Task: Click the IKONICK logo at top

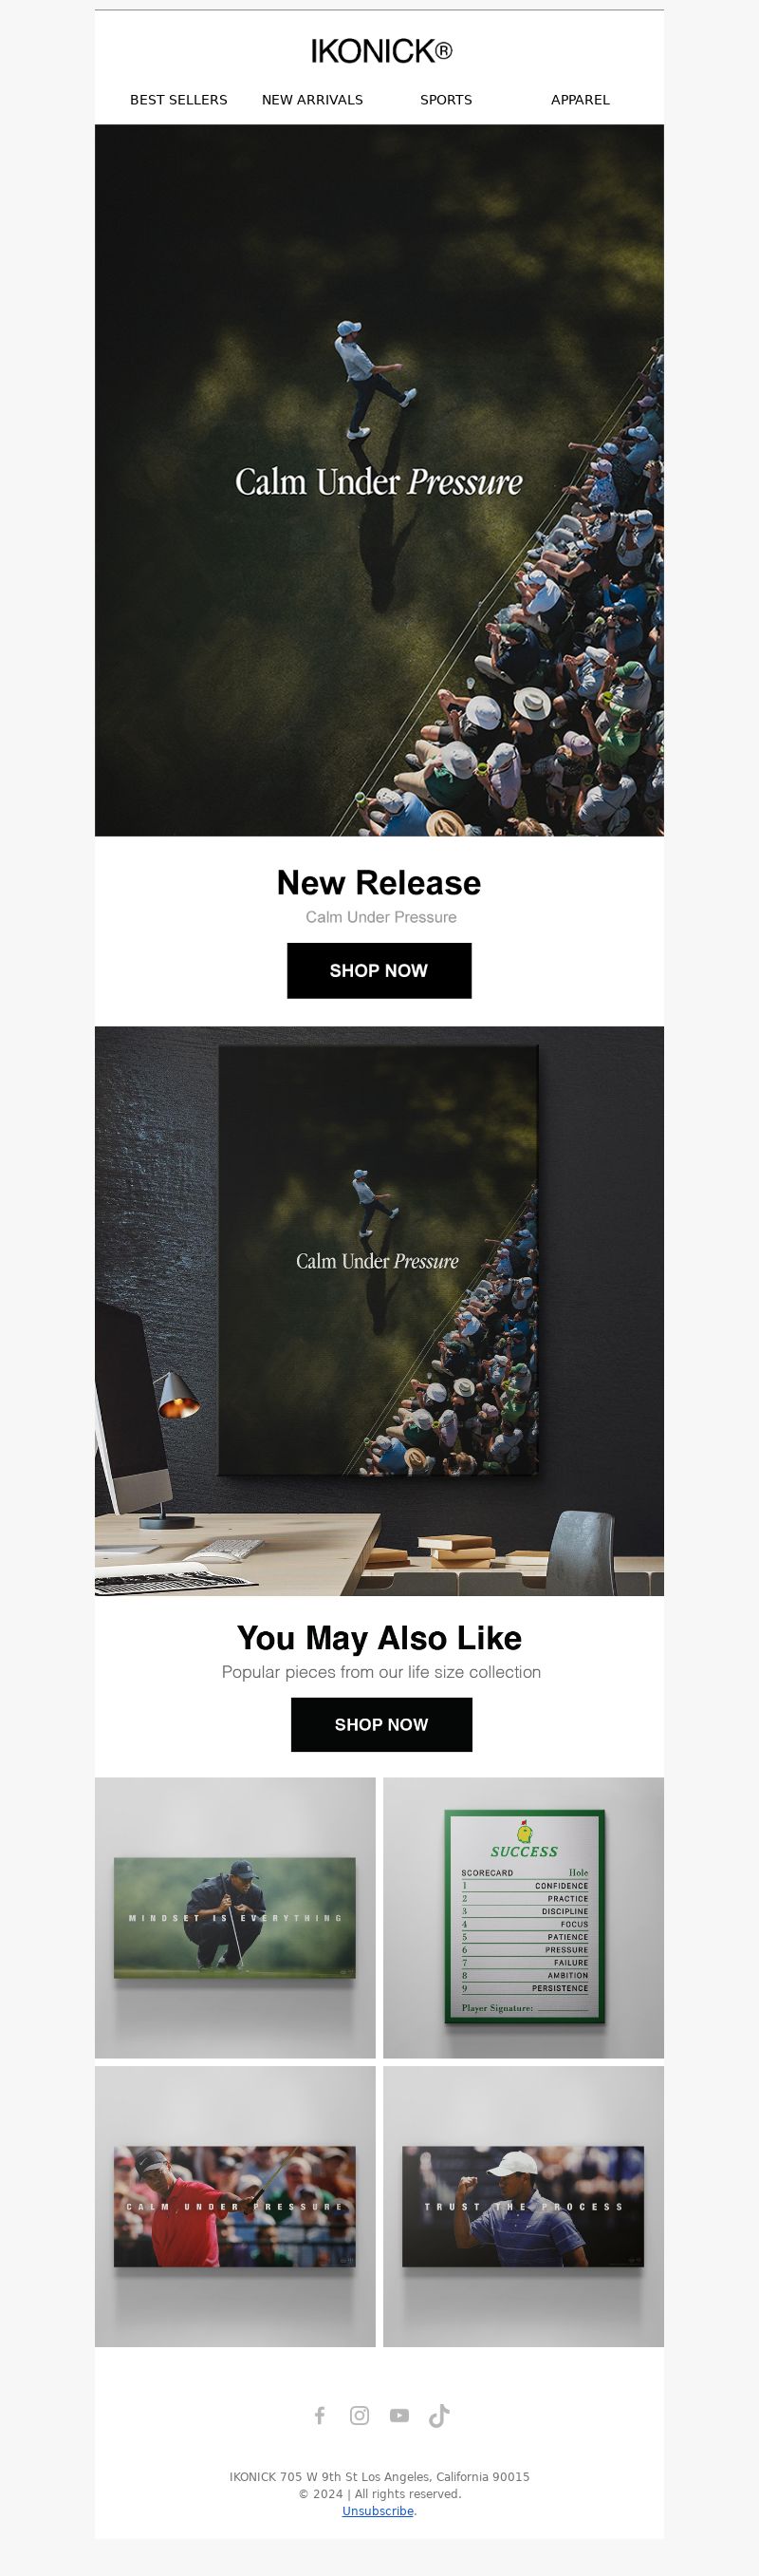Action: (x=380, y=51)
